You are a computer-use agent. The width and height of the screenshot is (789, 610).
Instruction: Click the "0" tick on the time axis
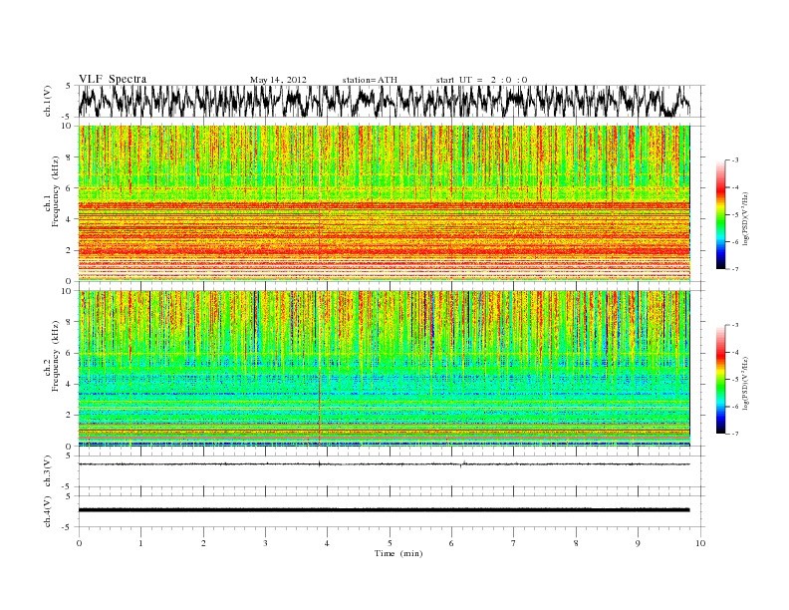(x=79, y=543)
